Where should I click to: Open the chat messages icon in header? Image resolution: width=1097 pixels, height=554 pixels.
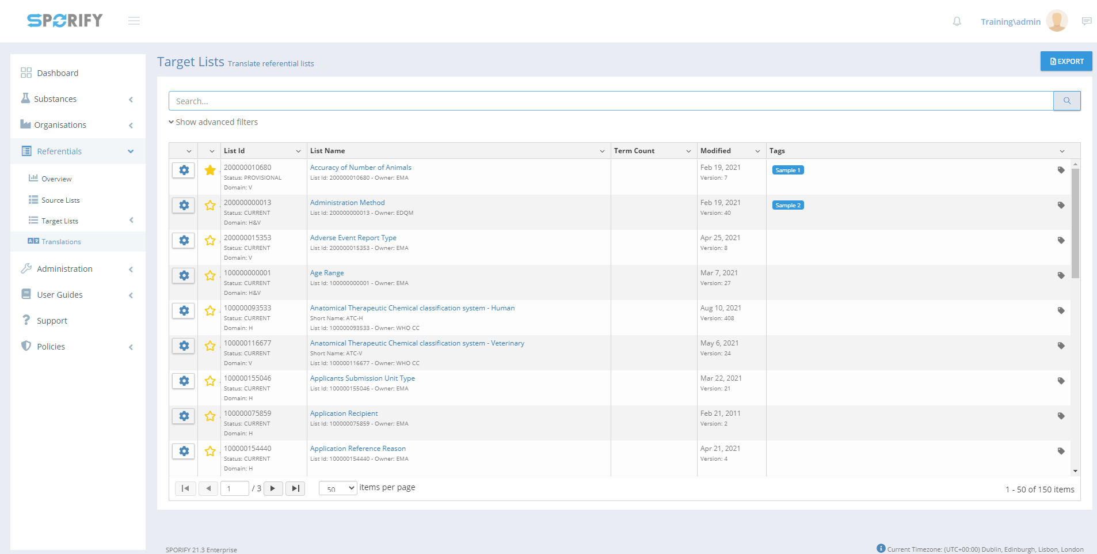coord(1086,21)
